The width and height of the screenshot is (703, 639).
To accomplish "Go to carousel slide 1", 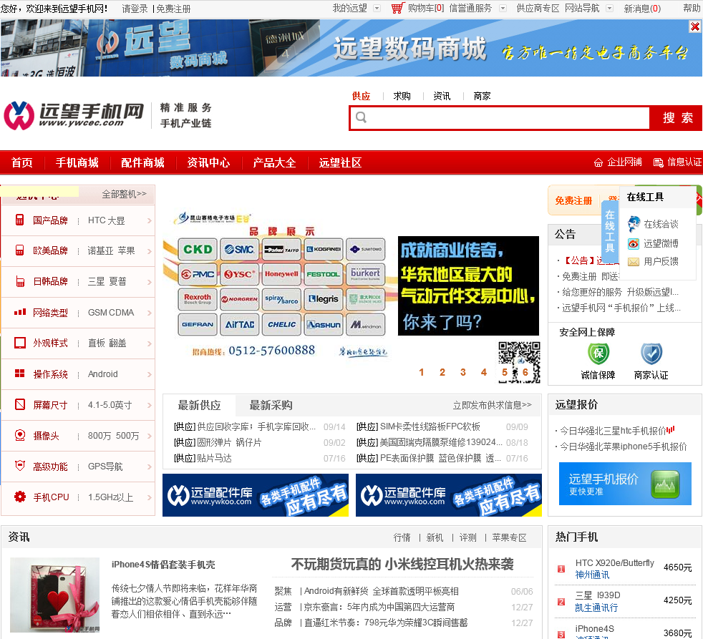I will 422,372.
